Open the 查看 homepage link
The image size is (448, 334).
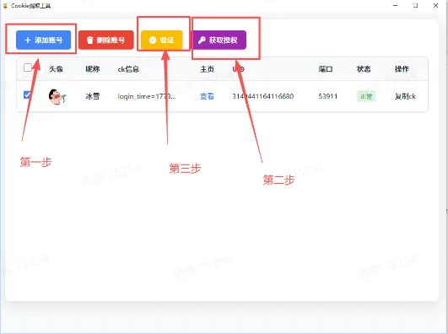click(207, 96)
